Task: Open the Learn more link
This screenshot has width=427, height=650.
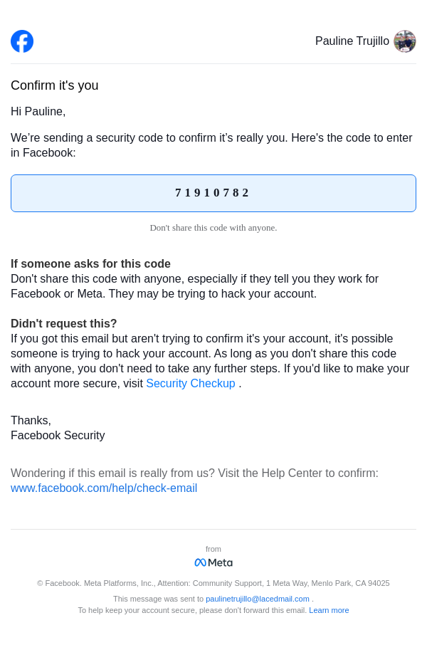Action: tap(329, 610)
